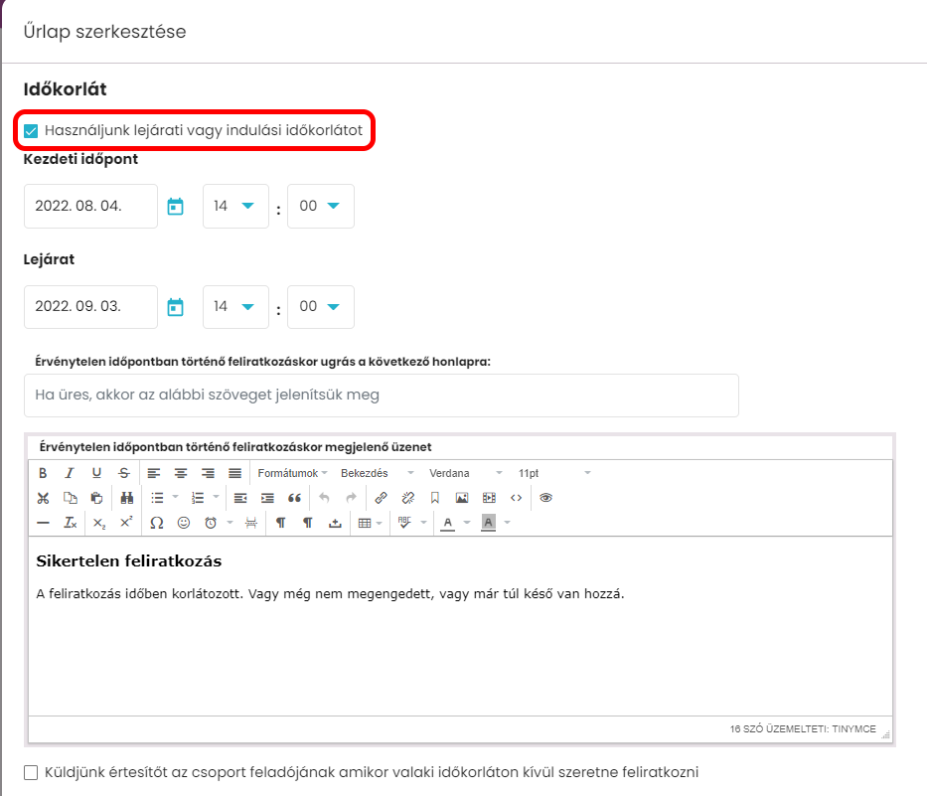927x796 pixels.
Task: Open the Verdana font family dropdown
Action: 462,473
